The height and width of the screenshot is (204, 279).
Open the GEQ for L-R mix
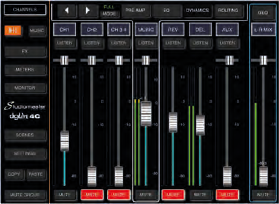pyautogui.click(x=263, y=13)
